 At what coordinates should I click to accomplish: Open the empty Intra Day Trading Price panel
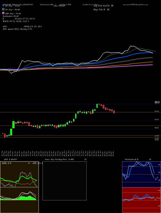(64, 181)
